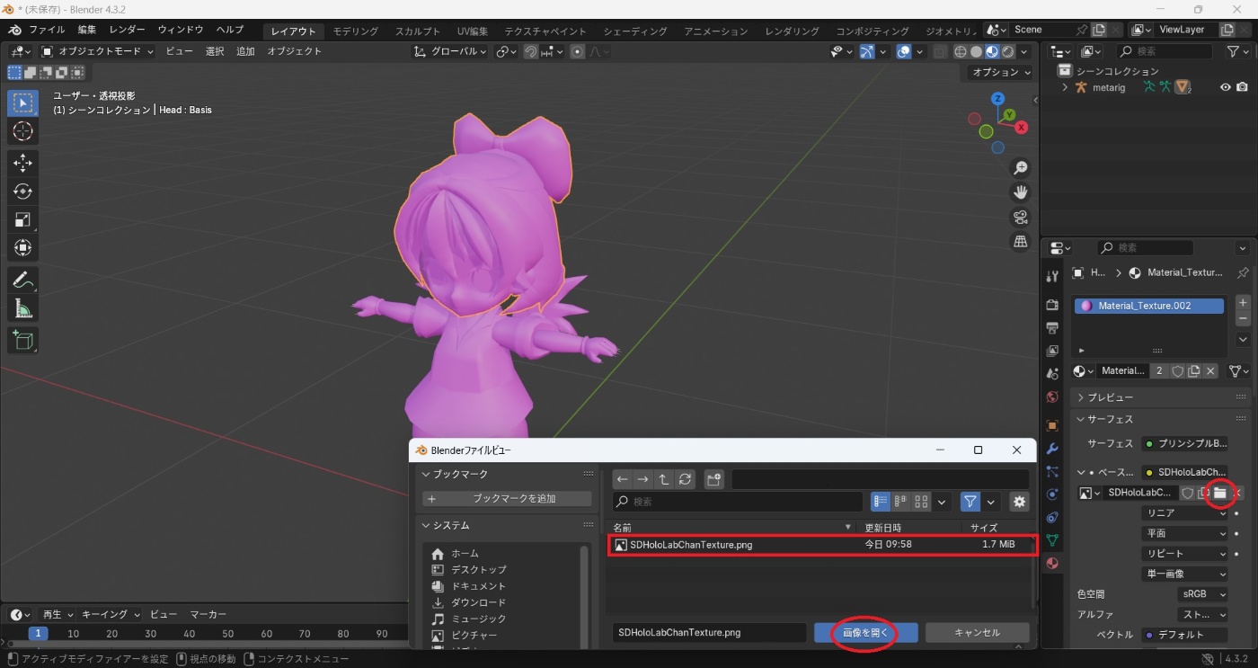Open the Object Mode dropdown
Viewport: 1258px width, 668px height.
[97, 51]
